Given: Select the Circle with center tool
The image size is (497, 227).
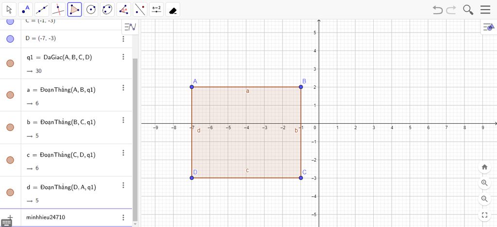Looking at the screenshot, I should [91, 10].
